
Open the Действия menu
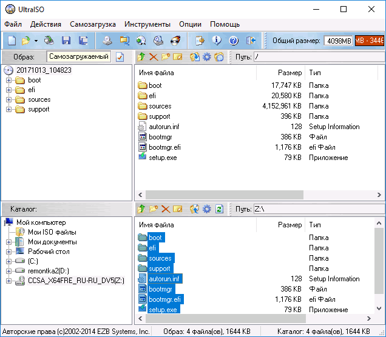tap(46, 24)
